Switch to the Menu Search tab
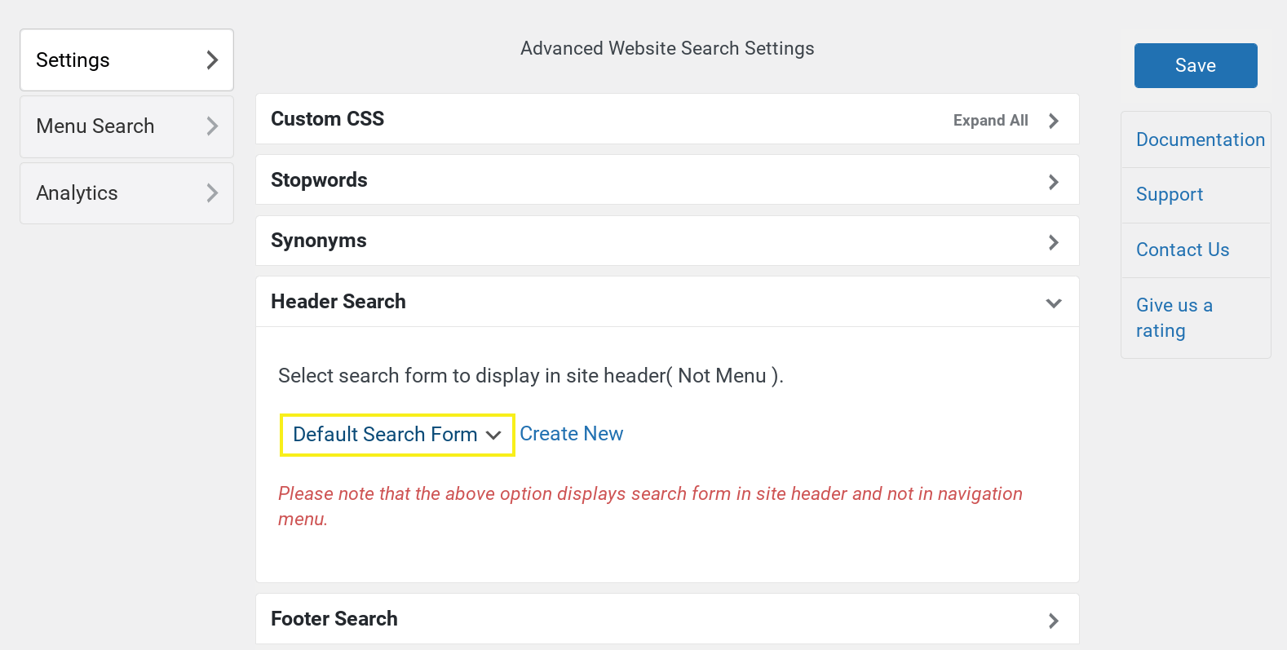 (95, 126)
